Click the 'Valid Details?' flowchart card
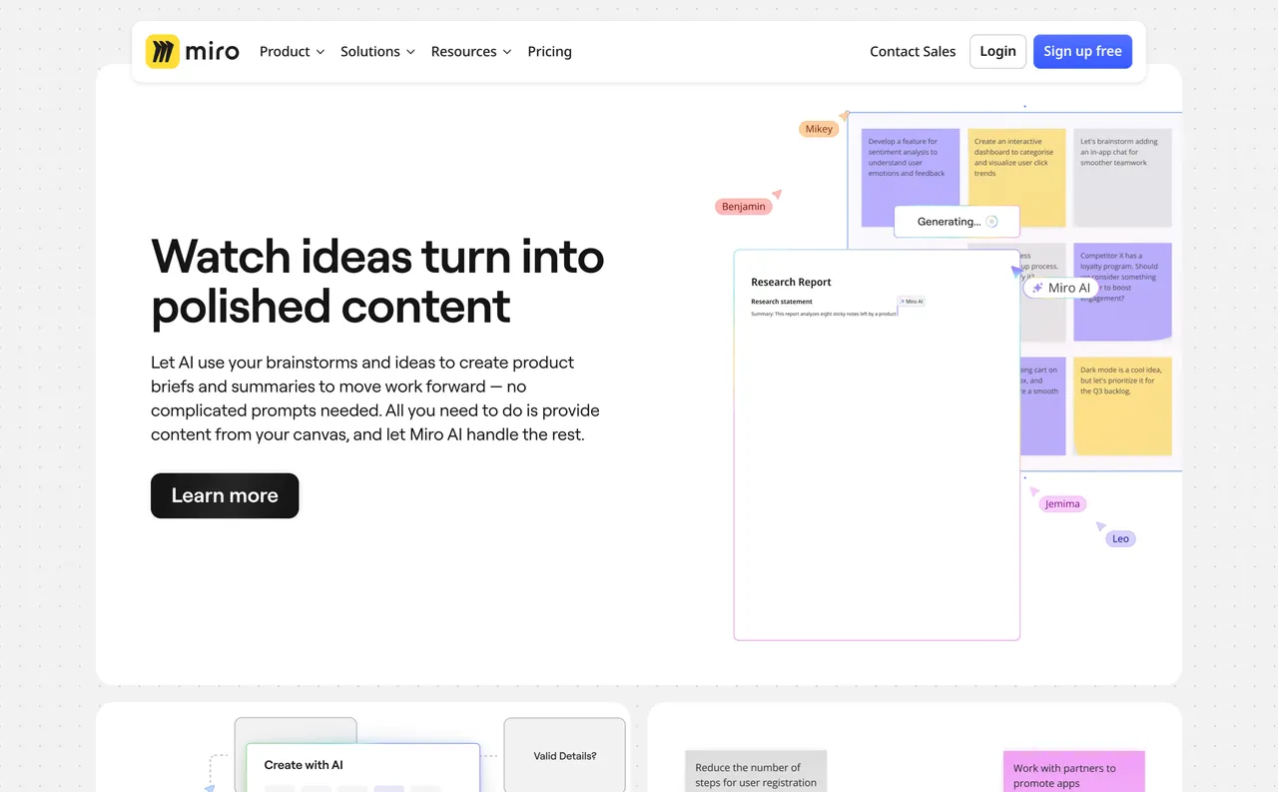This screenshot has height=792, width=1278. (564, 756)
